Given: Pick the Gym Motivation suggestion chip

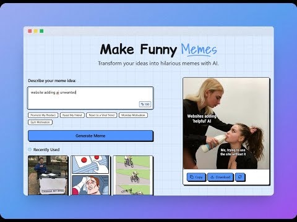Looking at the screenshot, I should (40, 122).
